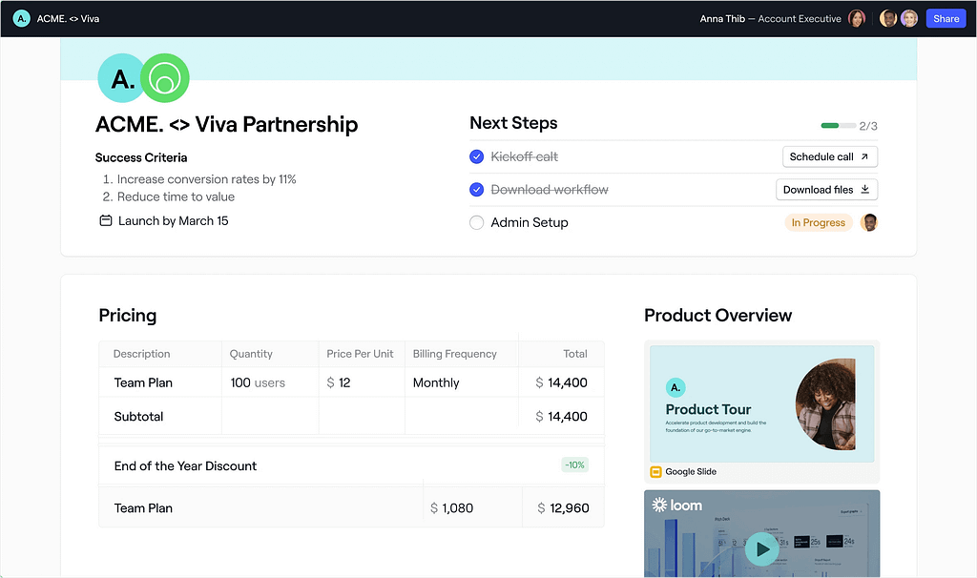Click the 'Subtotal' row label
This screenshot has height=578, width=977.
pos(138,416)
